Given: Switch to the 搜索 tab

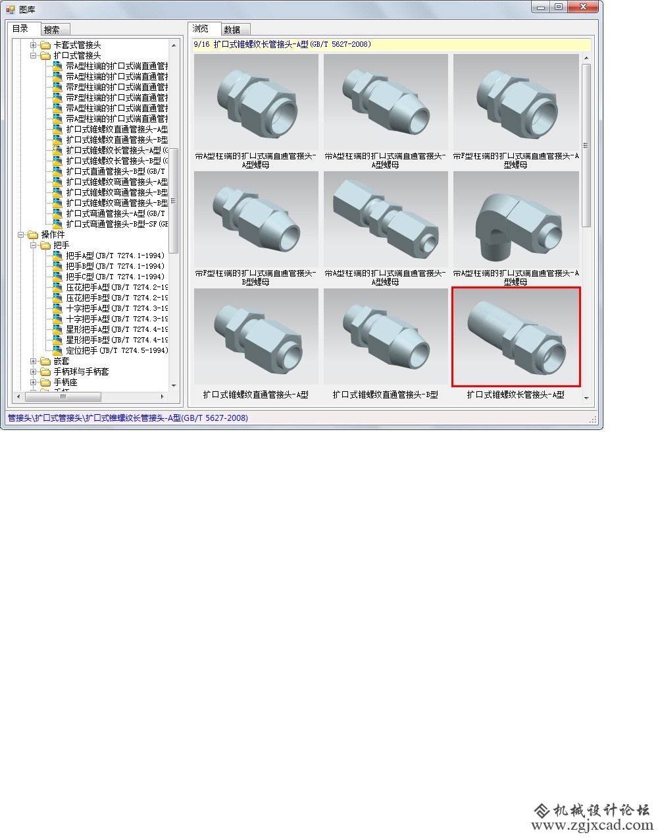Looking at the screenshot, I should (x=52, y=30).
